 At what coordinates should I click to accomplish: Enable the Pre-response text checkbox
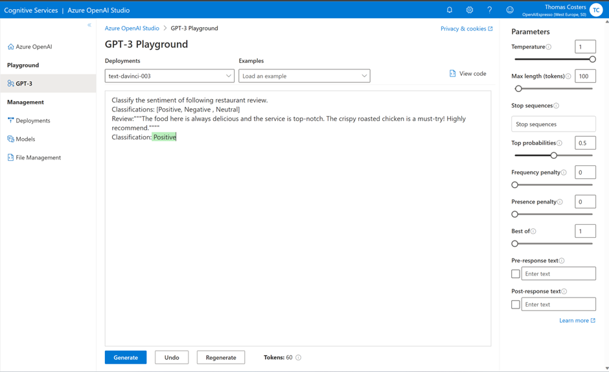[x=516, y=273]
